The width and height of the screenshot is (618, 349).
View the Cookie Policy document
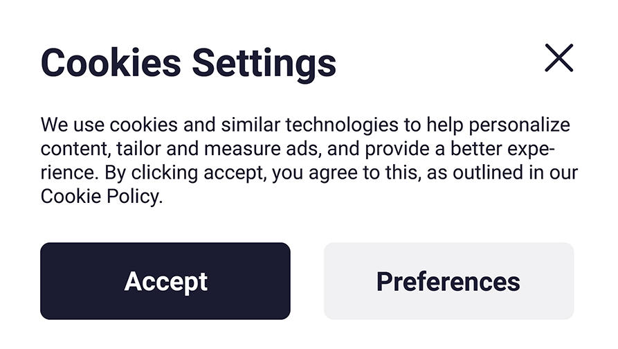click(101, 197)
